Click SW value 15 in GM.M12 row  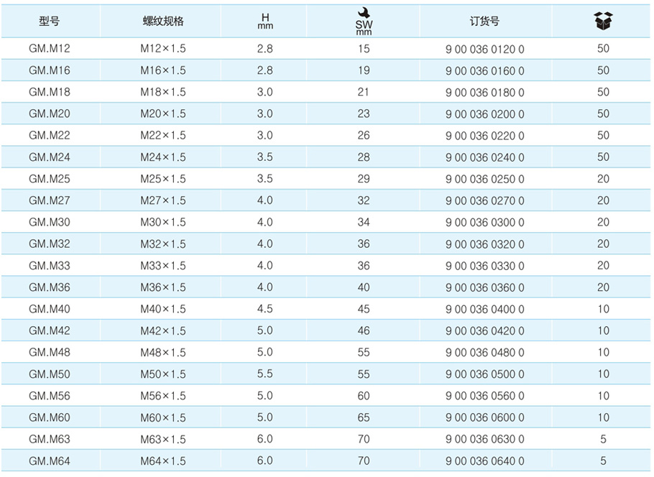point(364,49)
